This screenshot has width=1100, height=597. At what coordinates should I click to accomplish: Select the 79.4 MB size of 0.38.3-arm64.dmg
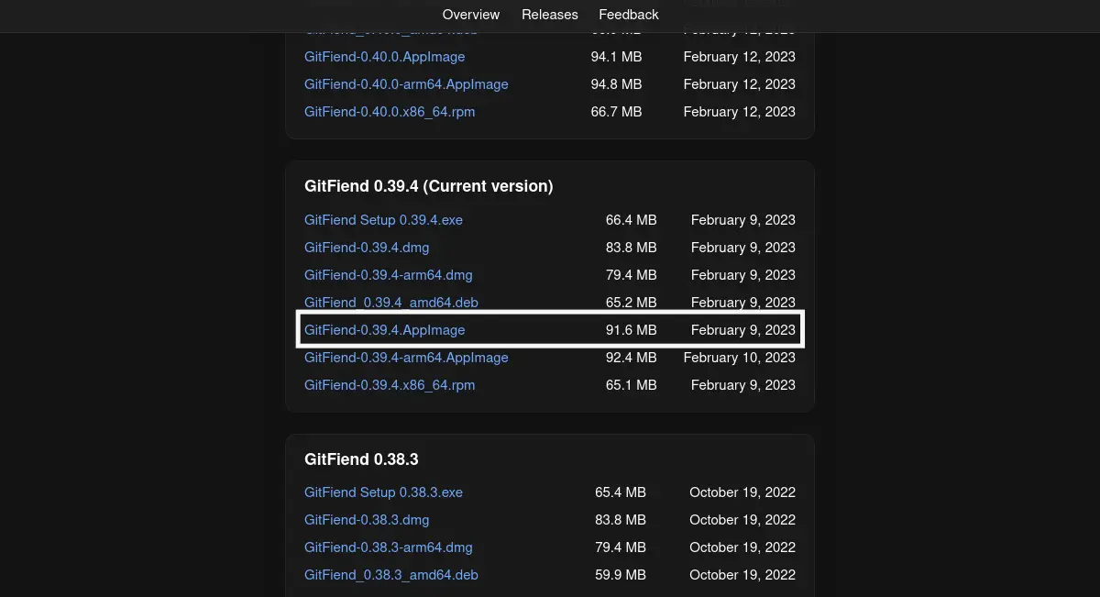(x=621, y=547)
